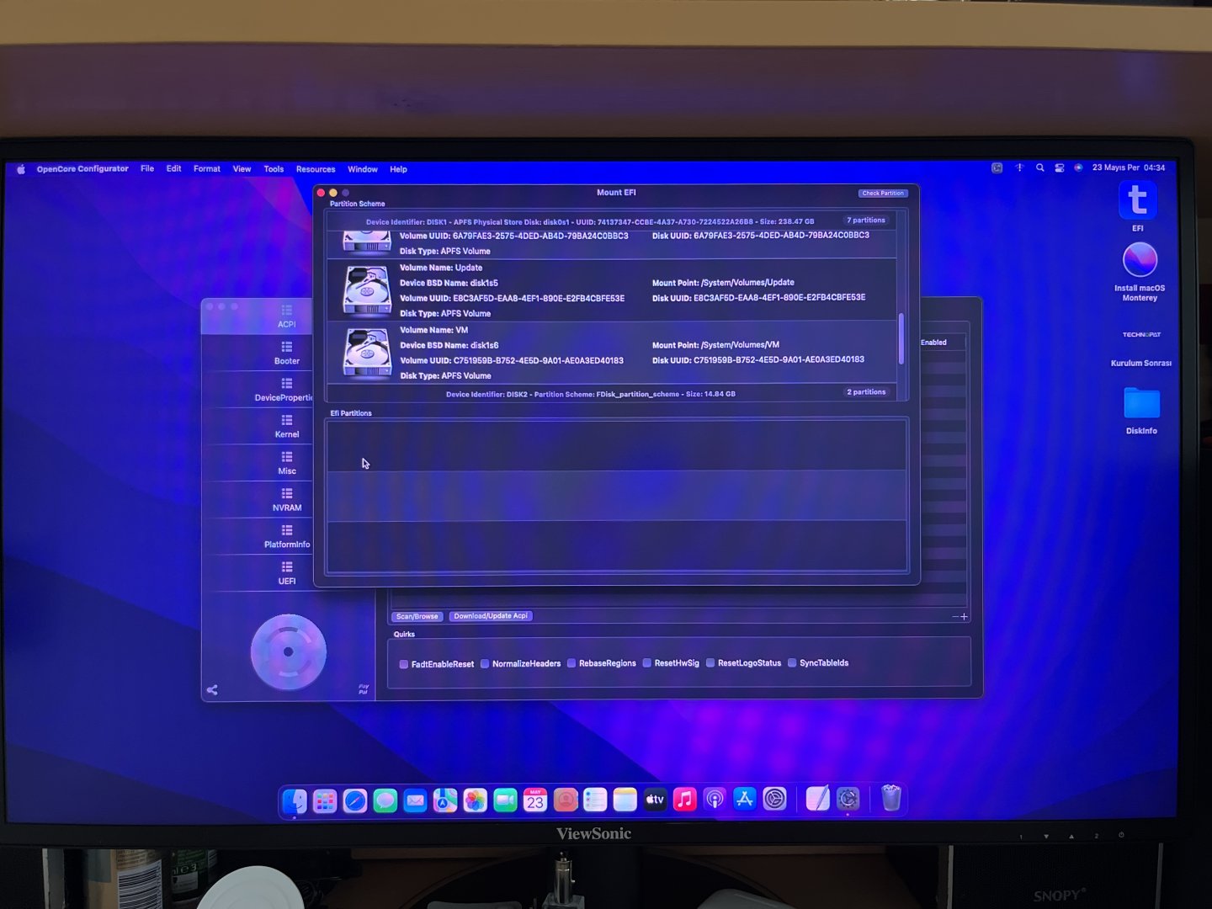Open the OpenCore Configurator app menu

82,169
